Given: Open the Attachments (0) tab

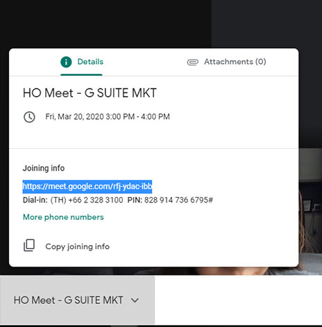Looking at the screenshot, I should pos(226,62).
